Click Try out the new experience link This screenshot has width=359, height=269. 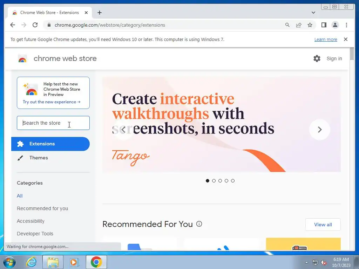coord(52,102)
